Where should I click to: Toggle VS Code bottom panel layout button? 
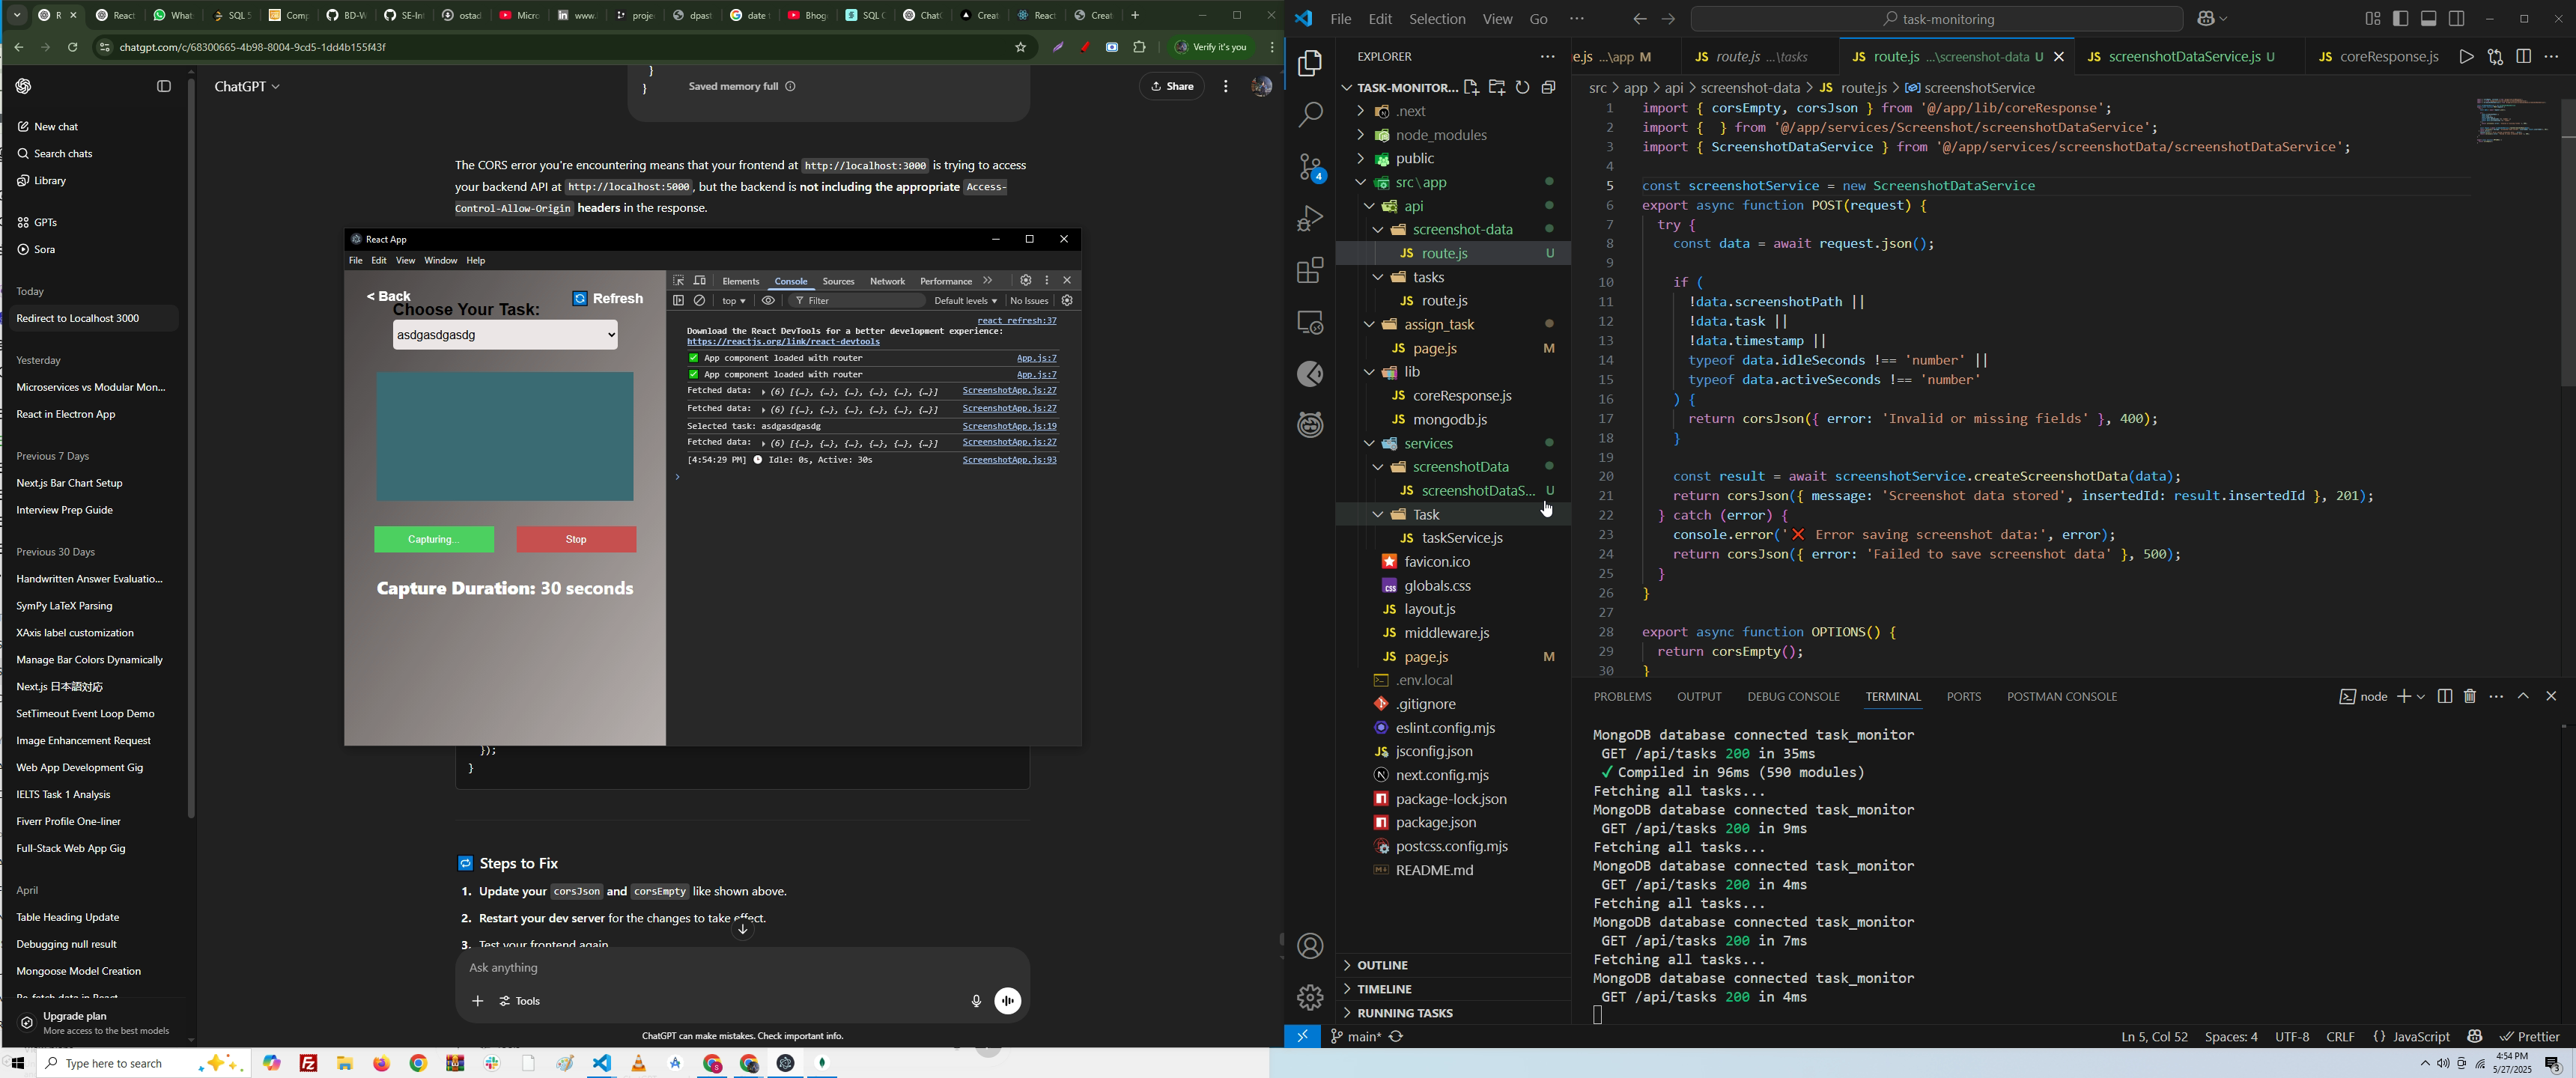[2429, 19]
